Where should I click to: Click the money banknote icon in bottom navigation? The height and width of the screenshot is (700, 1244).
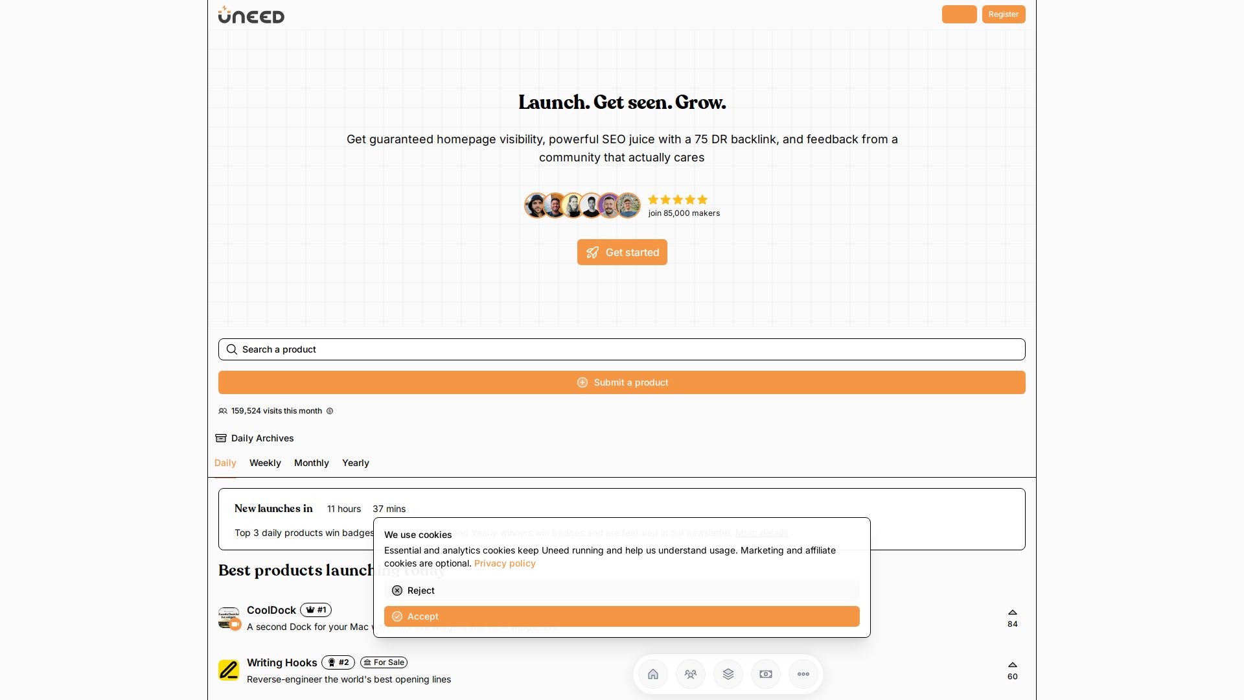(x=766, y=674)
